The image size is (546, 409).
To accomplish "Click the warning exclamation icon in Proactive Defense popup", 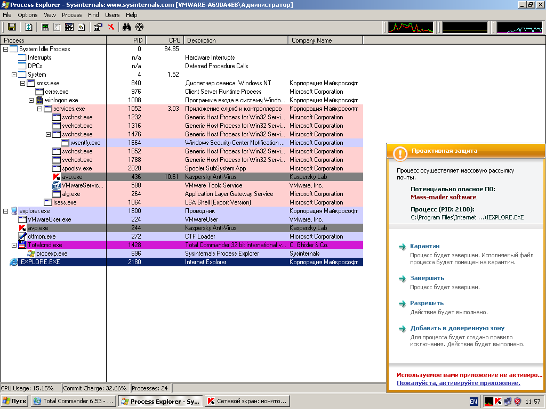I will (x=400, y=153).
